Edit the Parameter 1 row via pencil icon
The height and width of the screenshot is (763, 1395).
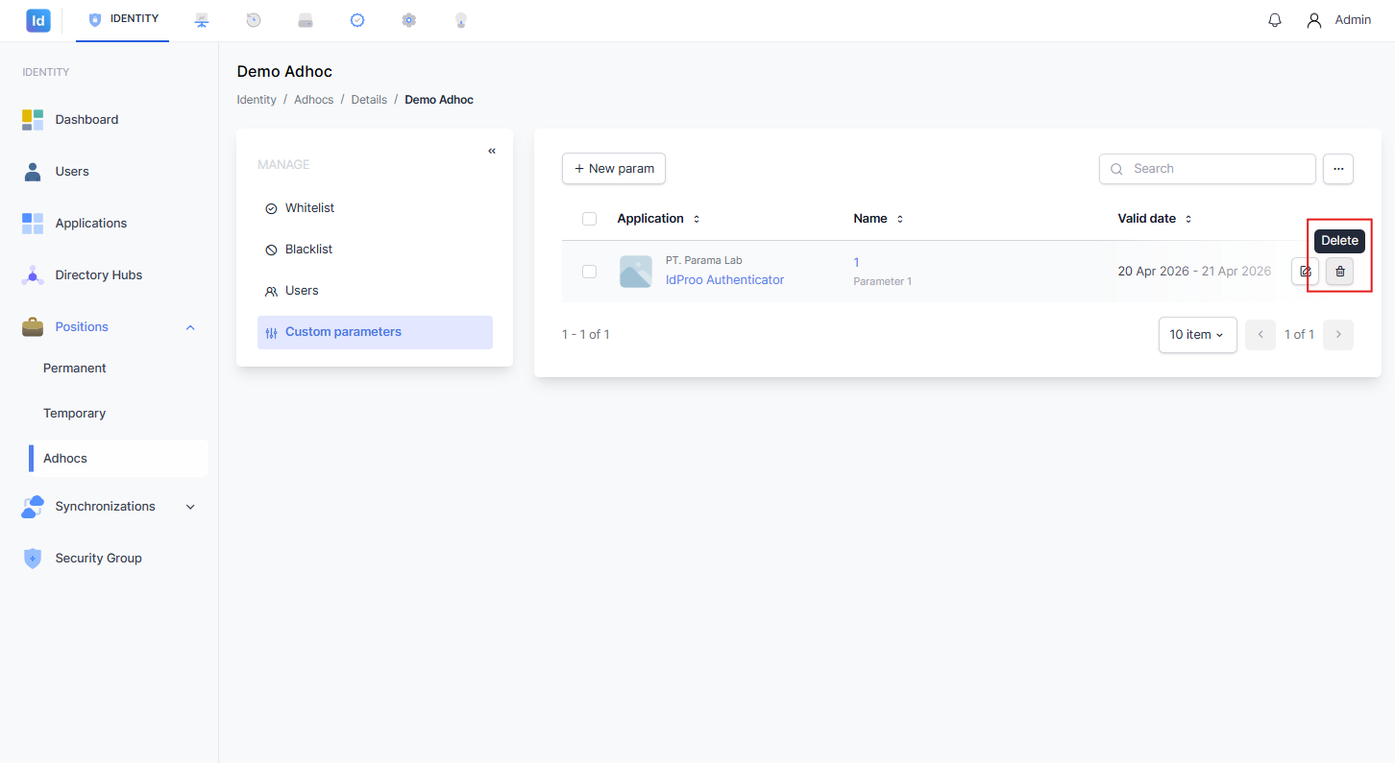point(1305,272)
